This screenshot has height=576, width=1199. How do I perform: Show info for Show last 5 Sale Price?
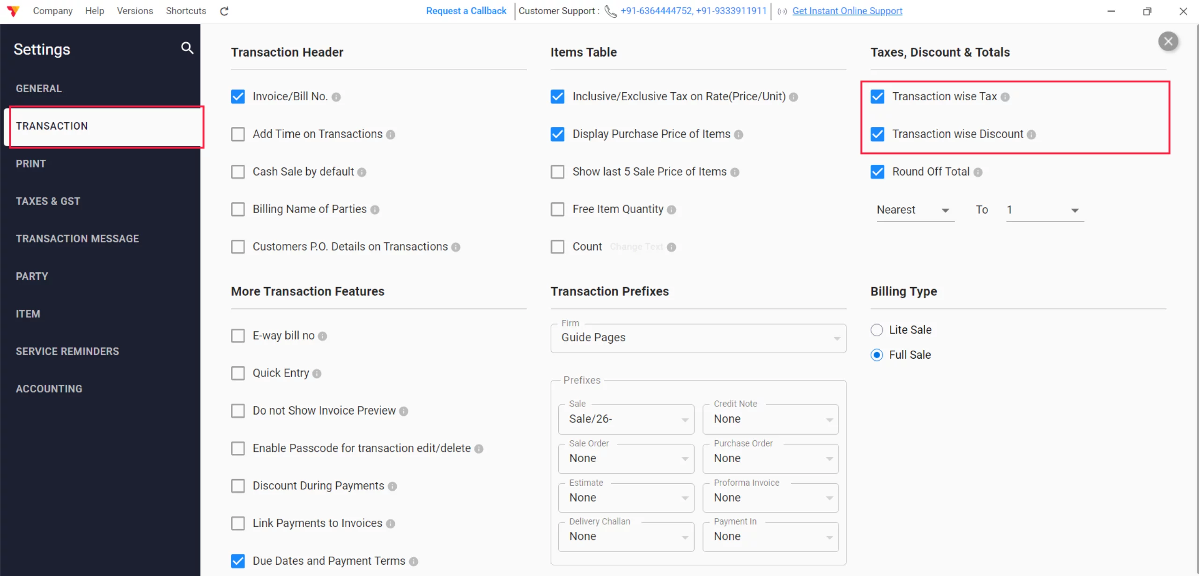pyautogui.click(x=735, y=172)
